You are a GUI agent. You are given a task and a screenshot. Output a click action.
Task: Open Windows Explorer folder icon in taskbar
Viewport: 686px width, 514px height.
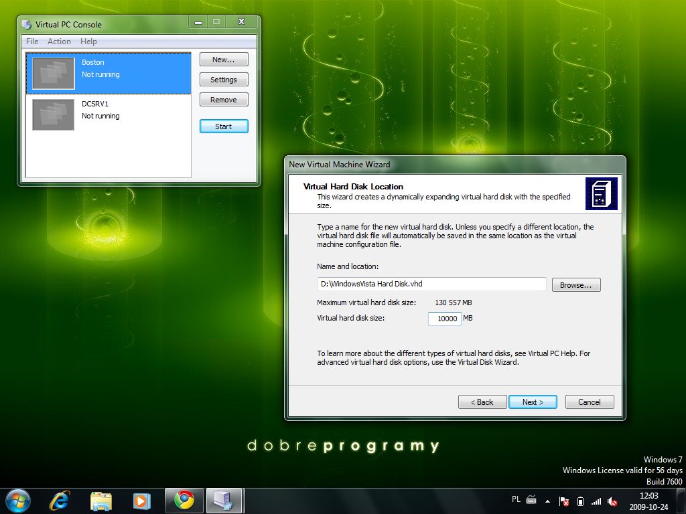click(x=101, y=501)
